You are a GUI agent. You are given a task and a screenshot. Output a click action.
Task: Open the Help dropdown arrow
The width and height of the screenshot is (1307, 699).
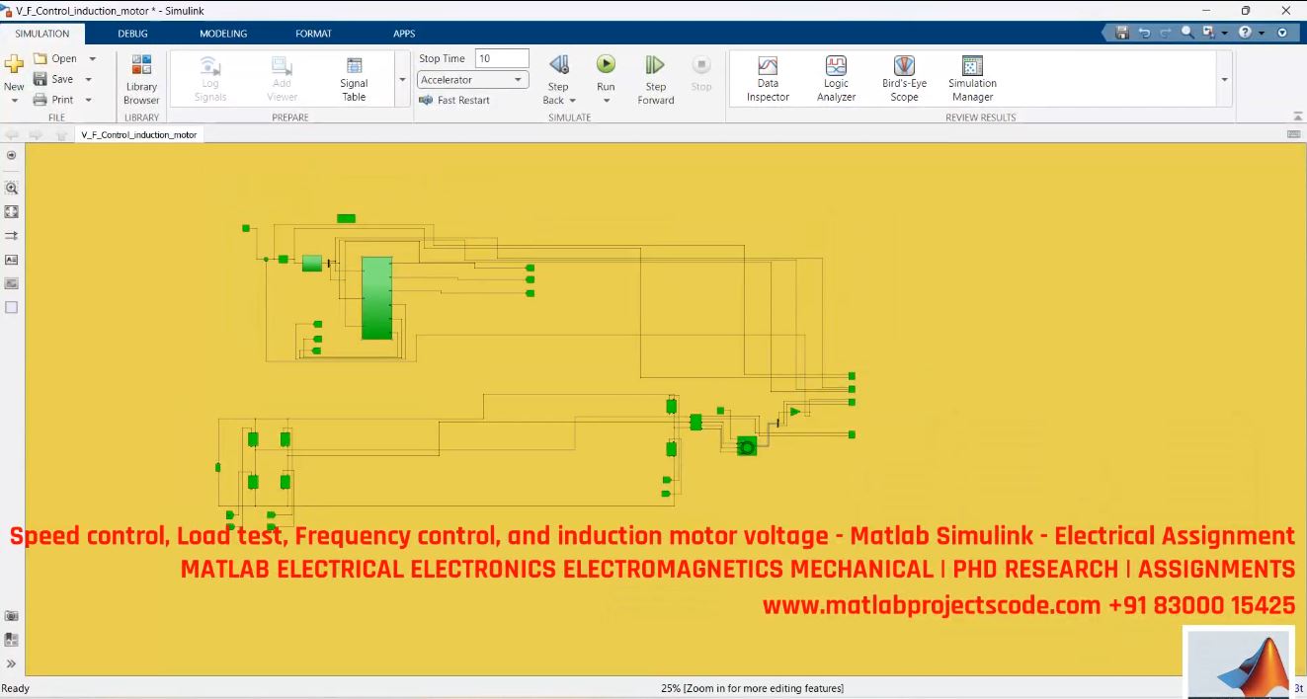[x=1260, y=33]
